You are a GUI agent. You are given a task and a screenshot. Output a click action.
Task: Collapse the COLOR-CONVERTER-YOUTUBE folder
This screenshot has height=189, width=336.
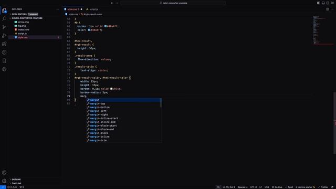[x=27, y=18]
